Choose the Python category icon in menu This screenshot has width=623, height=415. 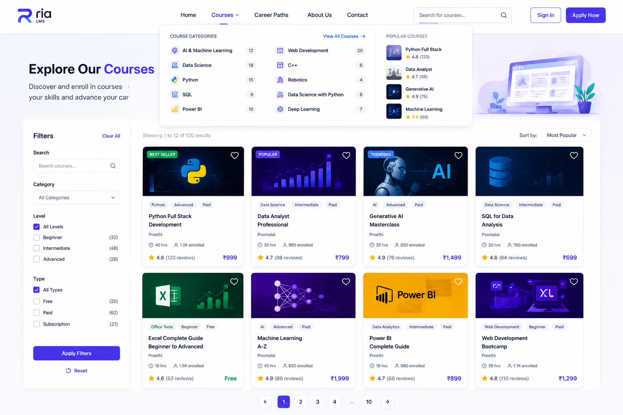coord(175,80)
